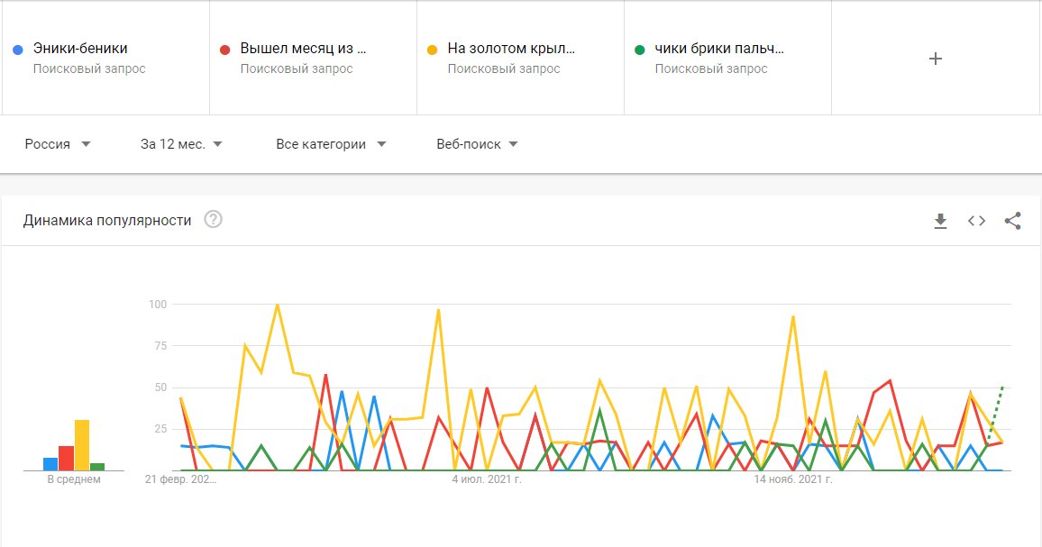The width and height of the screenshot is (1042, 547).
Task: Open the Веб-поиск search type dropdown
Action: 477,144
